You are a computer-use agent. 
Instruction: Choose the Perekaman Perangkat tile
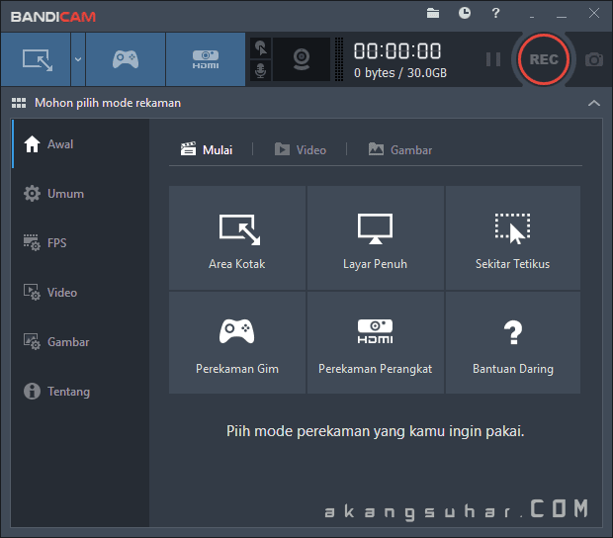tap(376, 342)
